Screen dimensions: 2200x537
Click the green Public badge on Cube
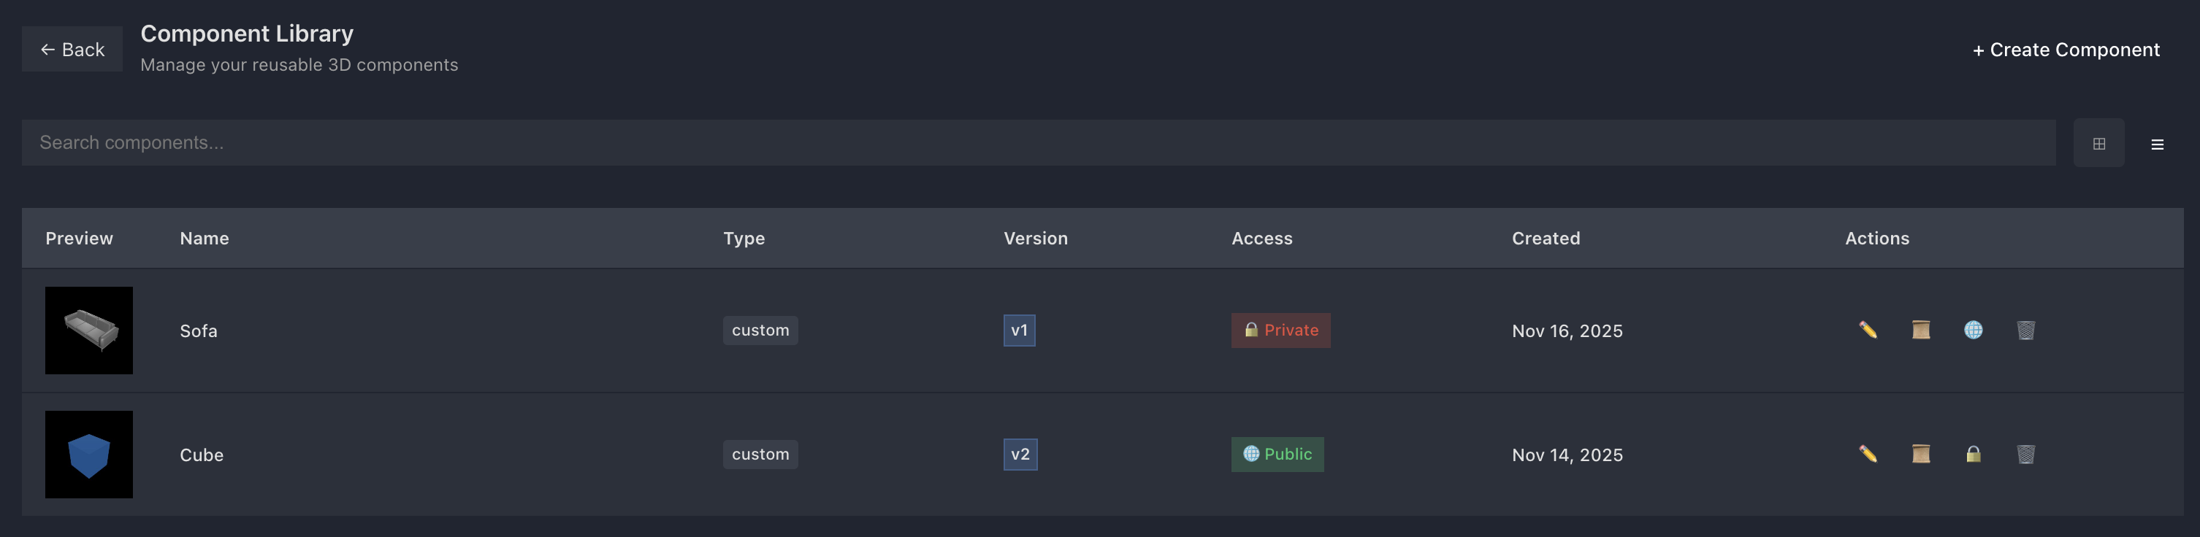[1277, 454]
